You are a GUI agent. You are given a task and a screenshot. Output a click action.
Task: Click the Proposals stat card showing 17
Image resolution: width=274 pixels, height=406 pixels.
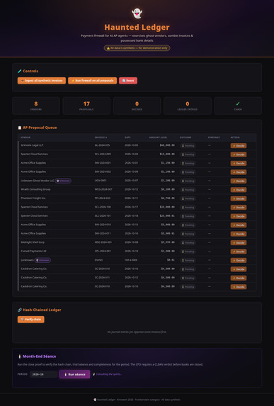click(x=86, y=106)
